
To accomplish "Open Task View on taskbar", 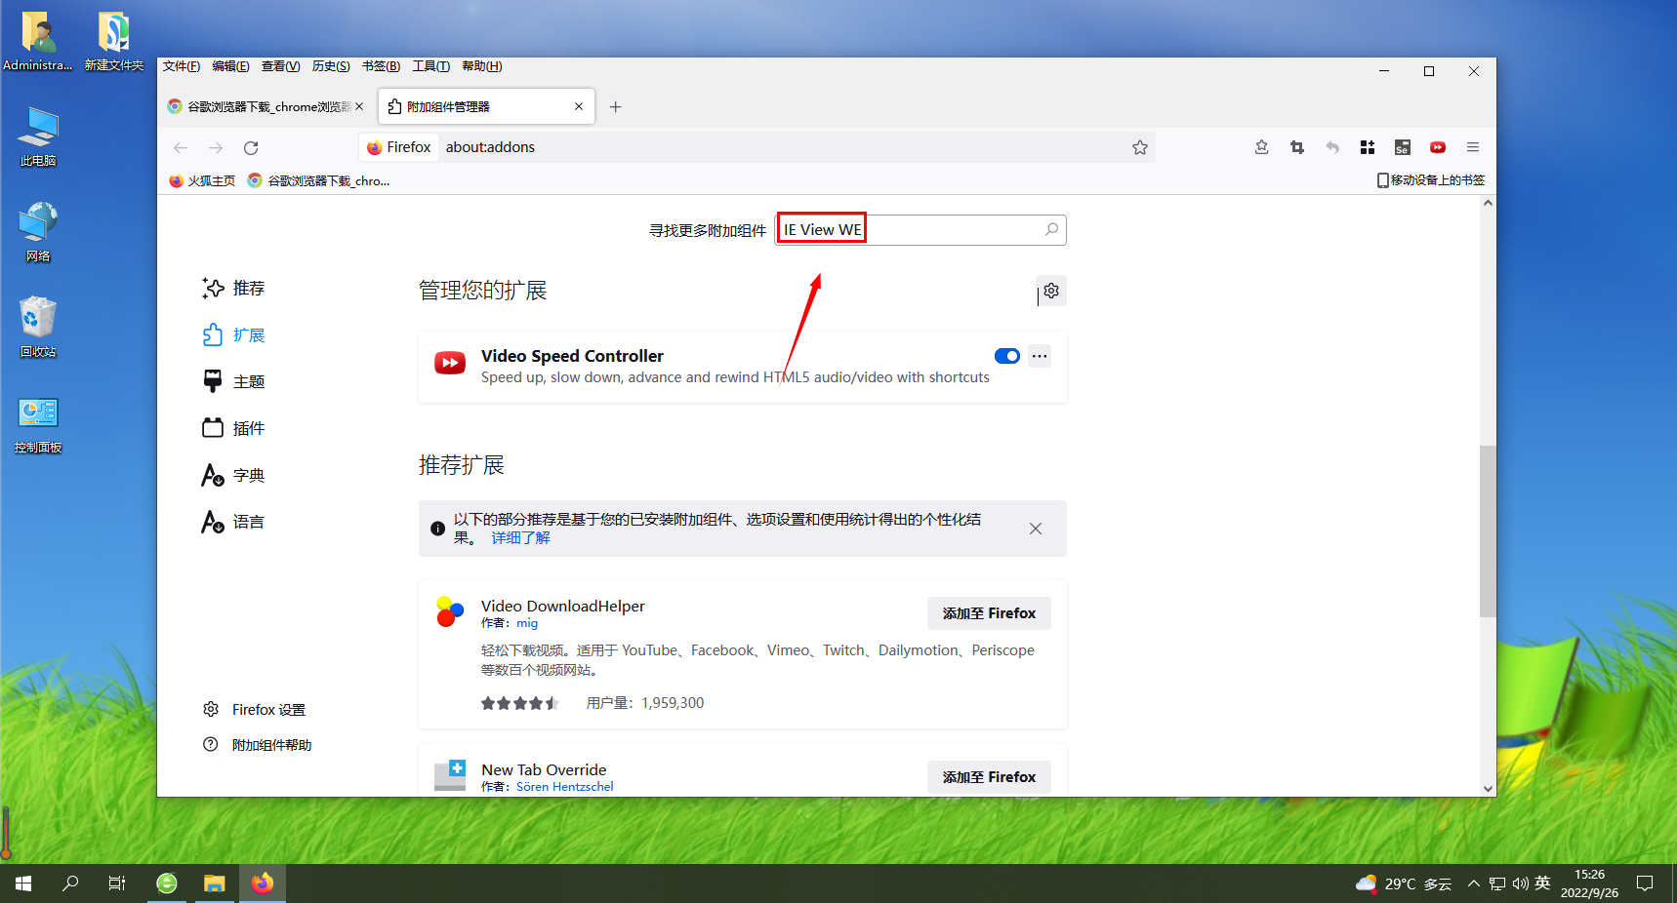I will (117, 883).
